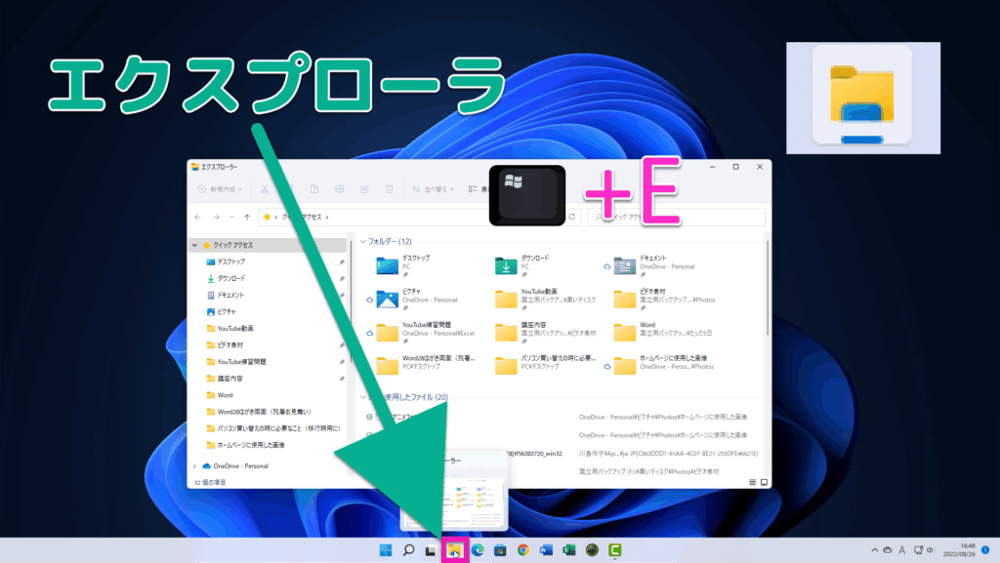Screen dimensions: 1000x563
Task: Select ドキュメント in the navigation pane
Action: click(x=230, y=295)
